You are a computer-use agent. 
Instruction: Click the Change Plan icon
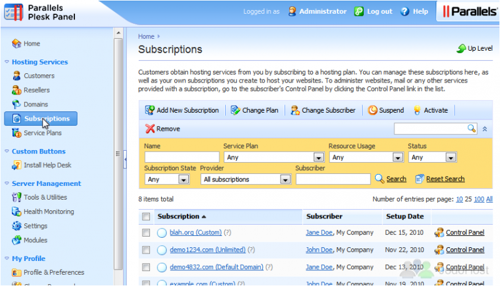click(x=236, y=110)
